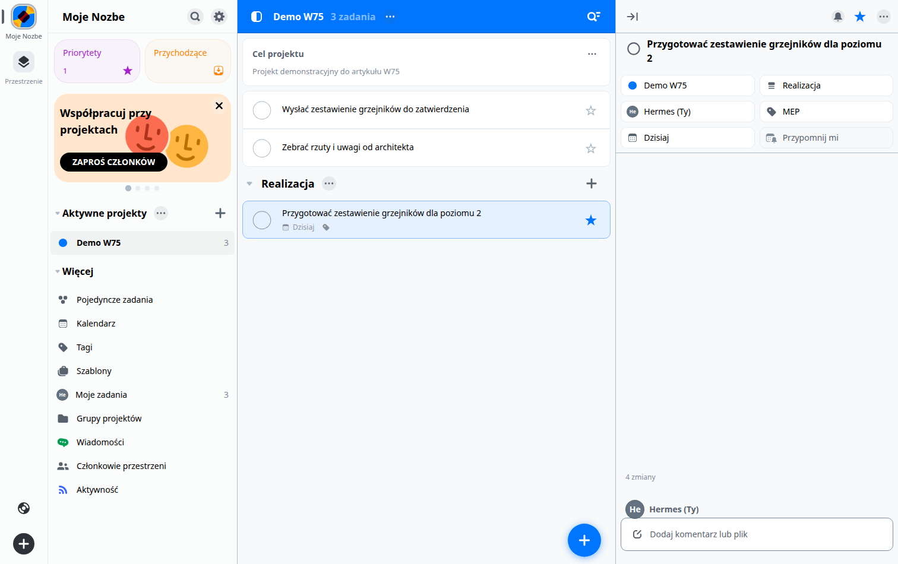Screen dimensions: 898x564
Task: Click the 'Dodaj komentarz lub plik' field
Action: click(757, 534)
